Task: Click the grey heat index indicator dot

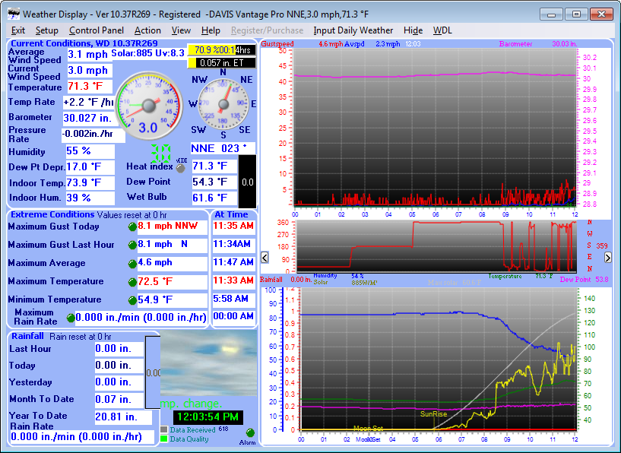Action: [181, 168]
